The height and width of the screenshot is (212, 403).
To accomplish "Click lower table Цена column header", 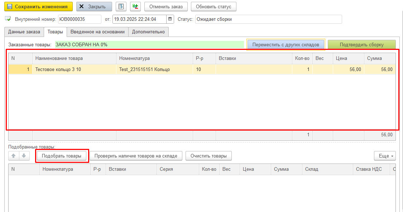I will pos(255,169).
